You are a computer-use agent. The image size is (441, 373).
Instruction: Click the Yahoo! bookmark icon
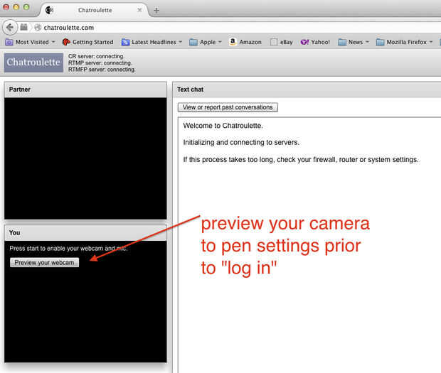pyautogui.click(x=304, y=42)
